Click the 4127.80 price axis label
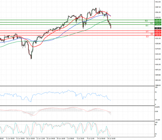The height and width of the screenshot is (140, 162). click(x=158, y=59)
